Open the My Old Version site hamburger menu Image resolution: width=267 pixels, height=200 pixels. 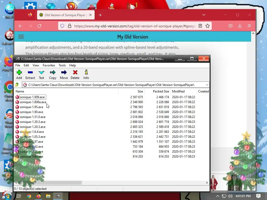pyautogui.click(x=21, y=36)
